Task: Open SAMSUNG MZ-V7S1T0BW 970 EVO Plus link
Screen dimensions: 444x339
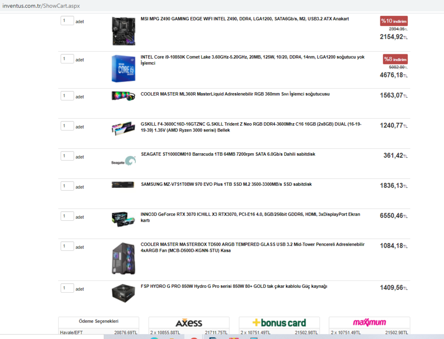Action: point(226,184)
